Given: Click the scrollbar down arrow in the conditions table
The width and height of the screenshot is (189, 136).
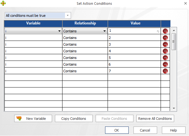Looking at the screenshot, I should tap(174, 108).
